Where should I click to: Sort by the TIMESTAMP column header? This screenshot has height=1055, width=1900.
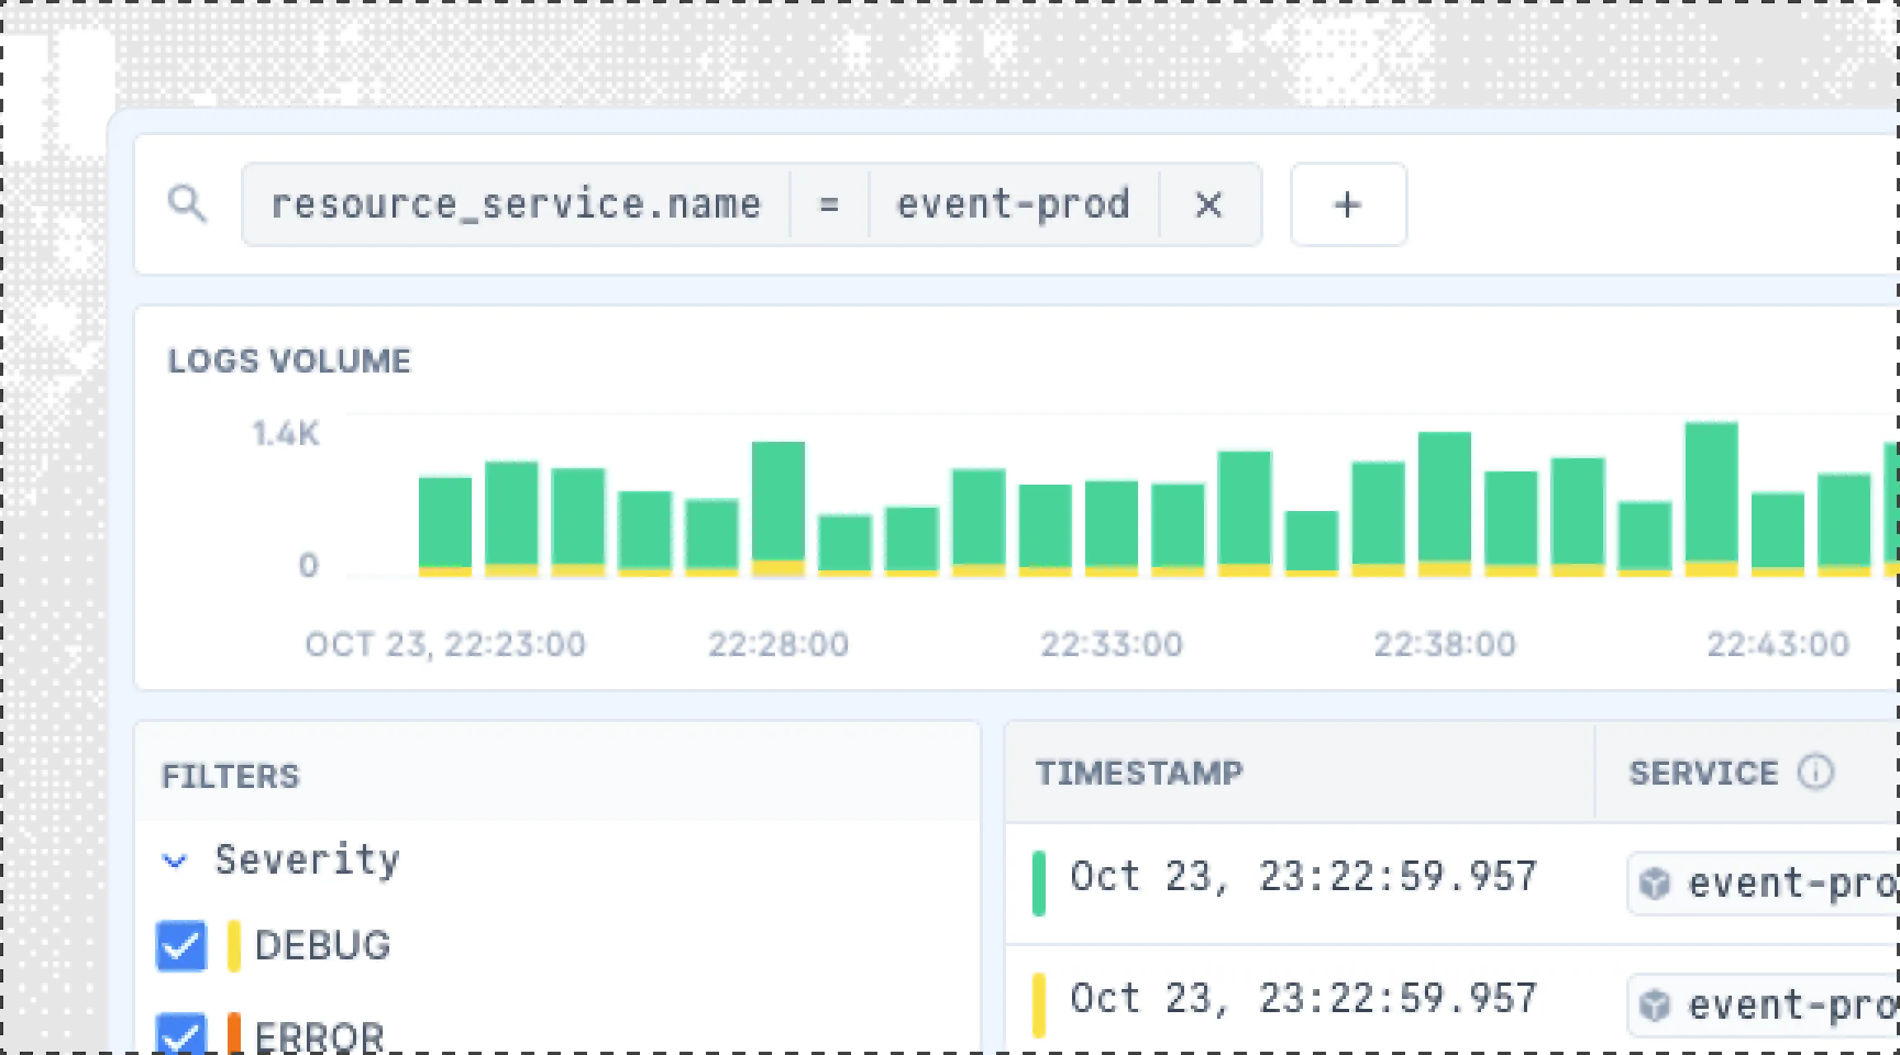click(x=1139, y=773)
